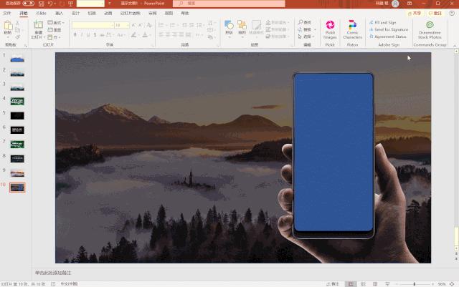
Task: Click the Save icon in title bar
Action: tap(39, 4)
